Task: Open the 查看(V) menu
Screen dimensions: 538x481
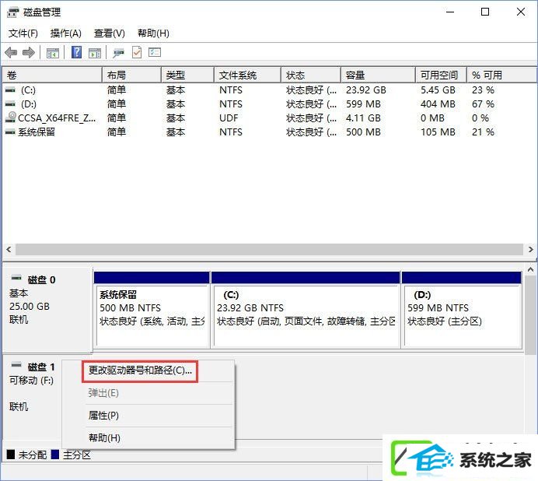Action: [x=110, y=33]
